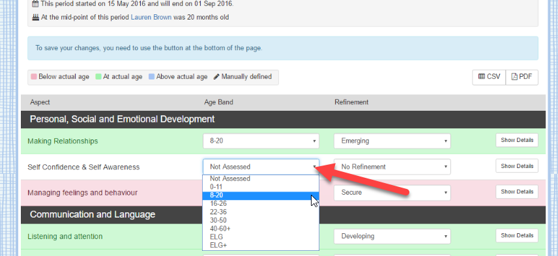Choose the 22-36 age band option
The width and height of the screenshot is (558, 256).
[x=261, y=212]
